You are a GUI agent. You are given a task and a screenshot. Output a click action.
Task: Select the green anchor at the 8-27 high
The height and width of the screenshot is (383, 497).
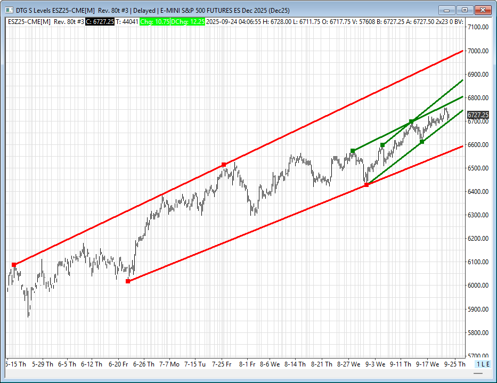[353, 151]
